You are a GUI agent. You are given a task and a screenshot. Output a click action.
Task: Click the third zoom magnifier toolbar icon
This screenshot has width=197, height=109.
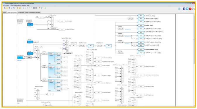pos(28,8)
